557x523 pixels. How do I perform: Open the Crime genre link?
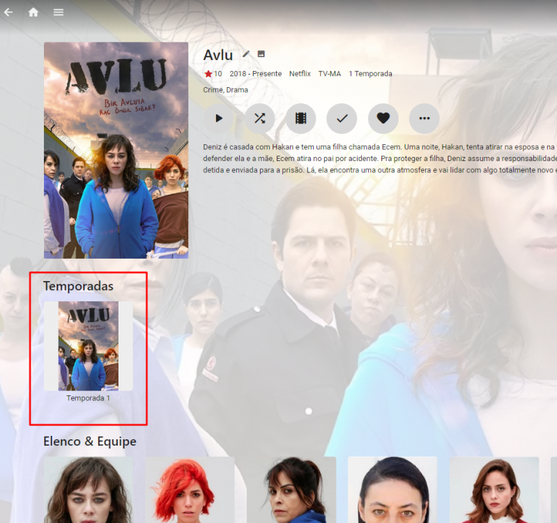pos(213,90)
